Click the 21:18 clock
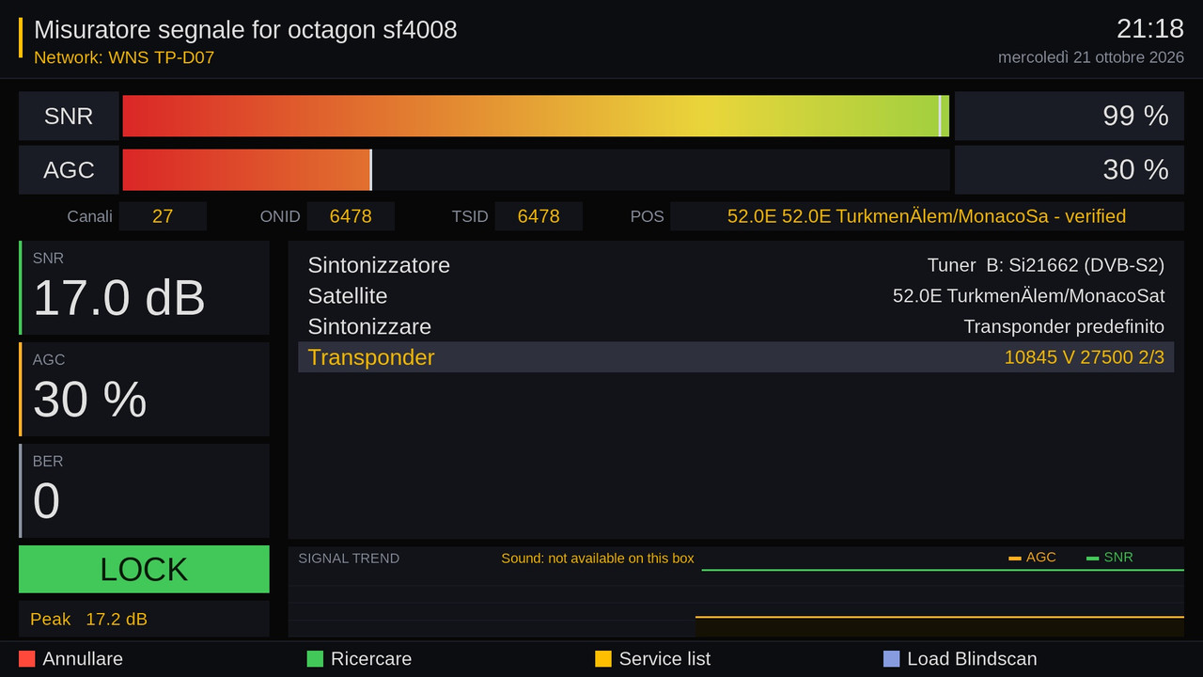The height and width of the screenshot is (677, 1203). [x=1150, y=28]
